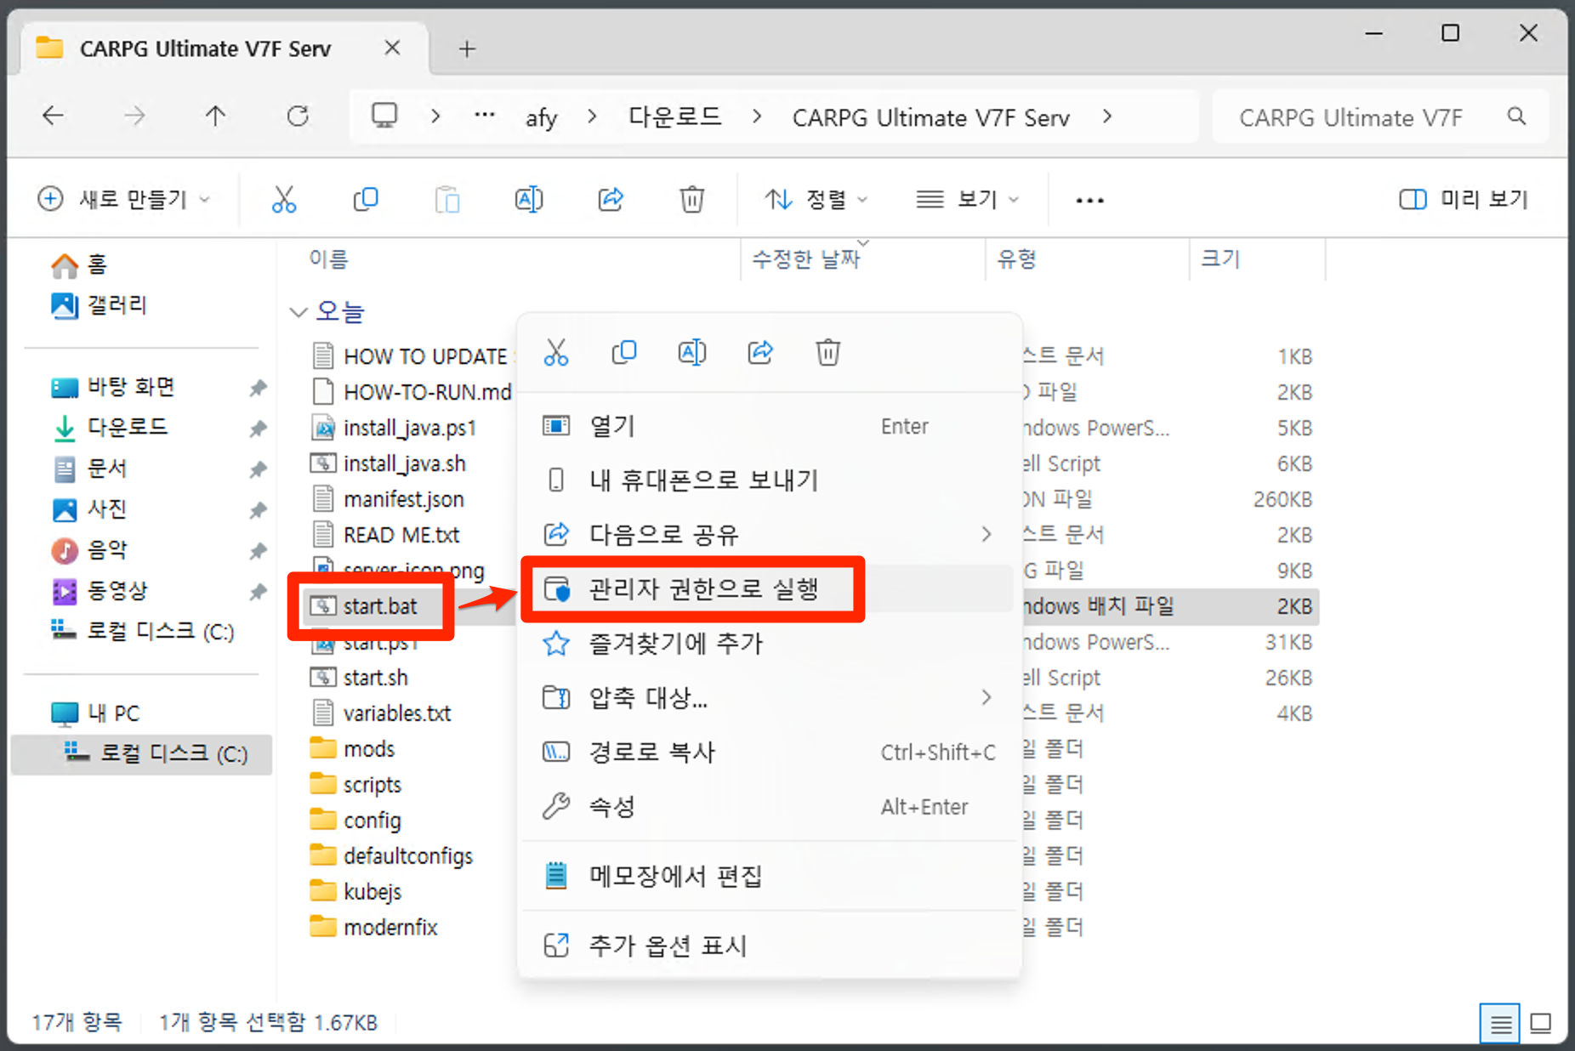Click the context menu Delete icon
The image size is (1575, 1051).
[828, 352]
